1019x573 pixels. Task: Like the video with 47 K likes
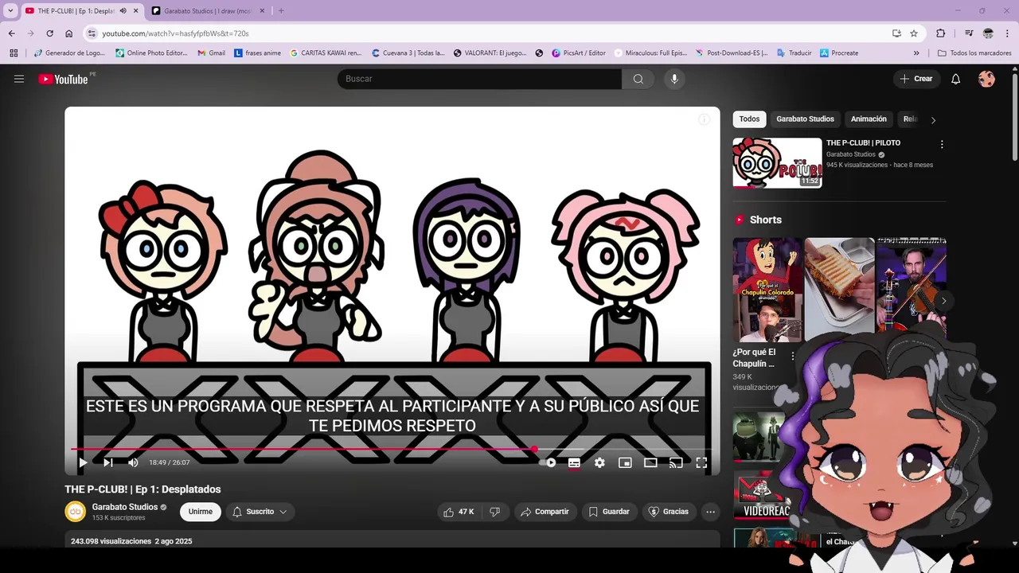coord(459,512)
